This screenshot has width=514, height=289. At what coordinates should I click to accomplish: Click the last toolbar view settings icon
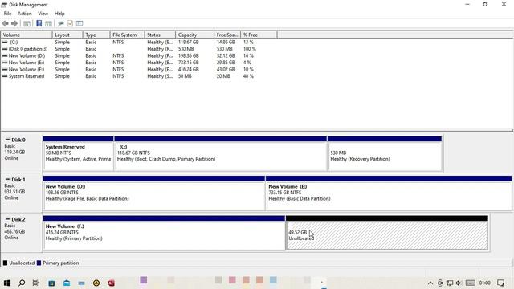pyautogui.click(x=80, y=23)
